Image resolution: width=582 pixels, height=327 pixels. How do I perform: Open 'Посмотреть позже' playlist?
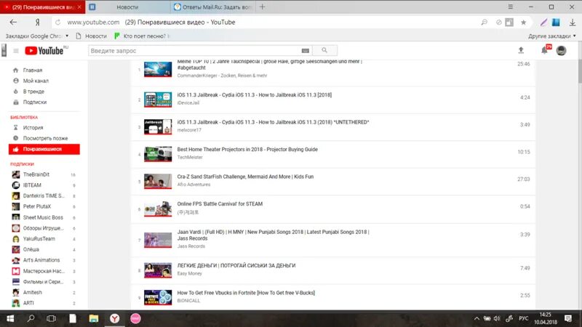(x=44, y=138)
